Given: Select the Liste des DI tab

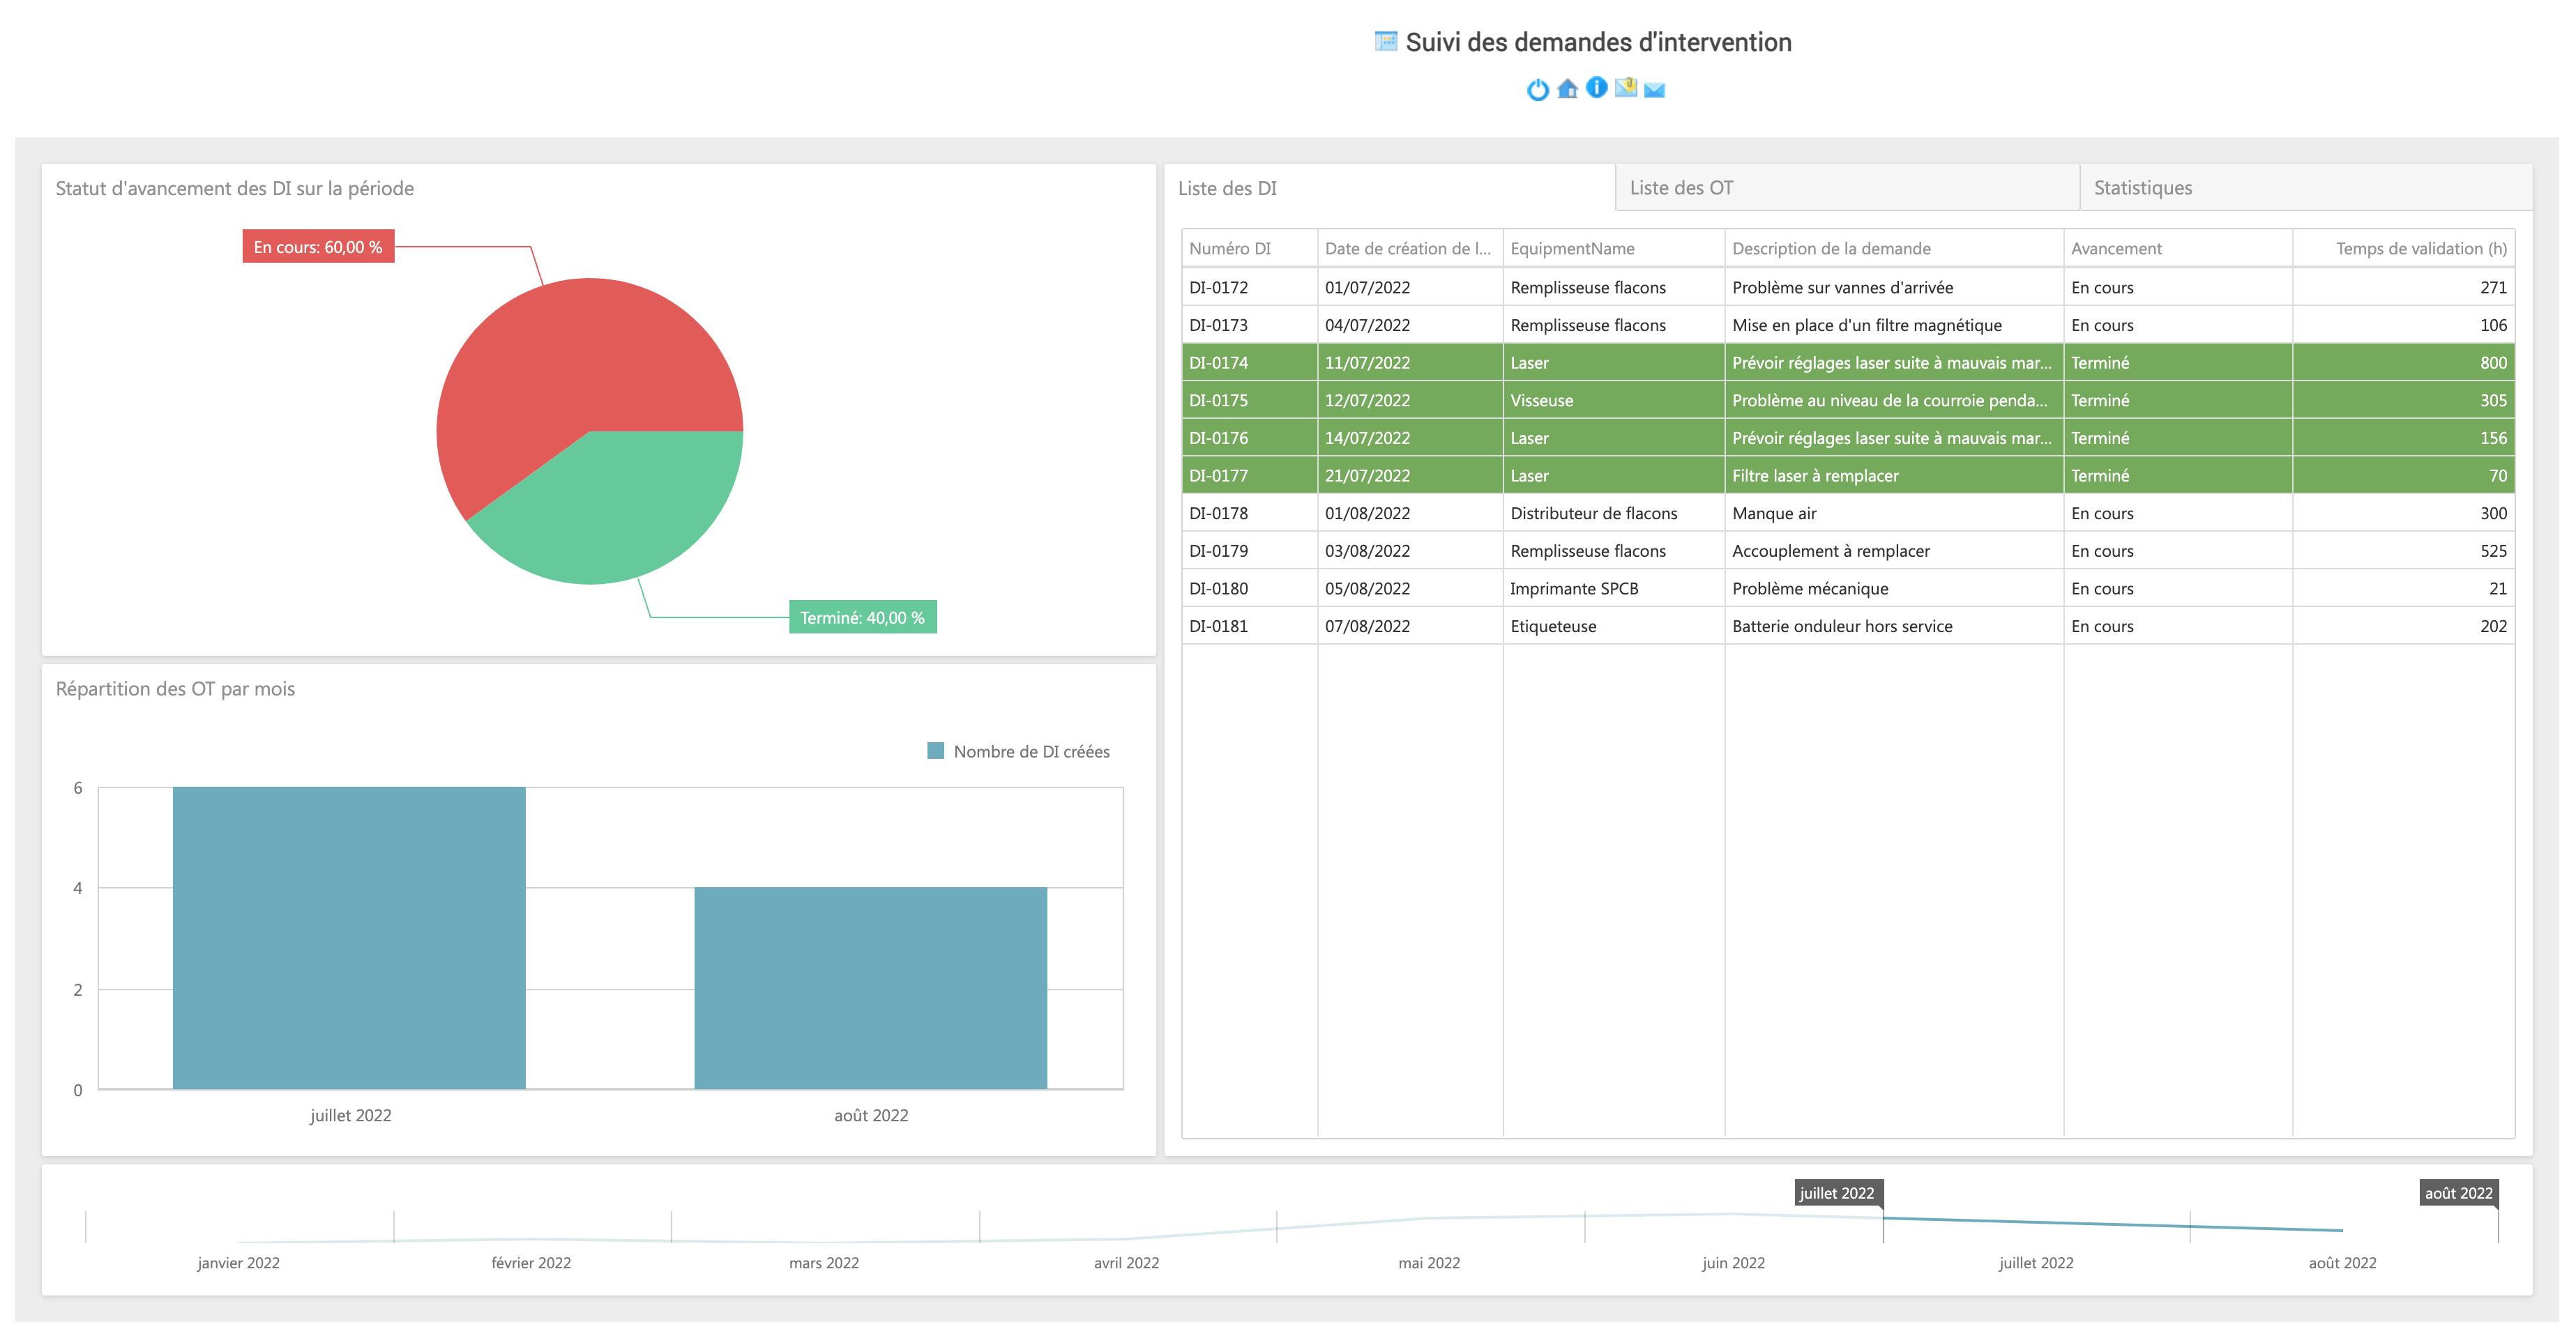Looking at the screenshot, I should (1389, 188).
